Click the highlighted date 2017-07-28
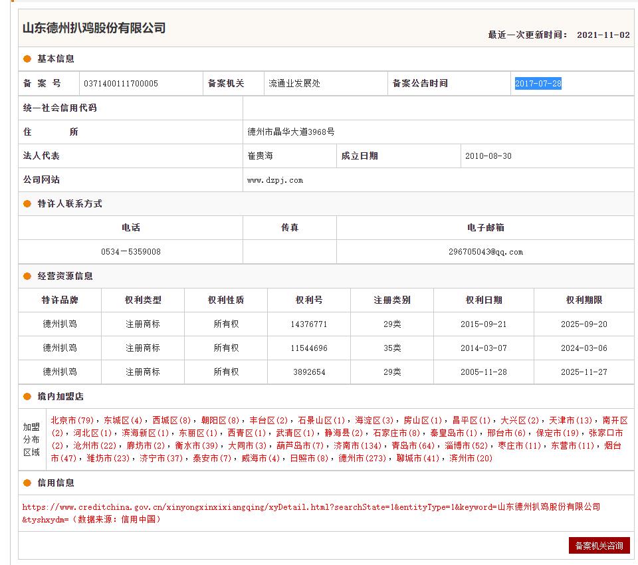Viewport: 638px width, 565px height. click(x=538, y=84)
